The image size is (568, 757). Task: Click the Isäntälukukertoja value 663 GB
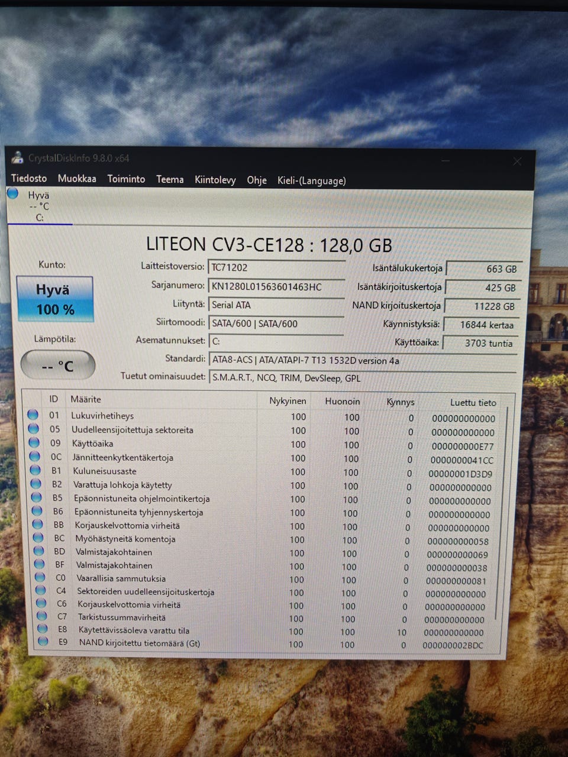(484, 269)
